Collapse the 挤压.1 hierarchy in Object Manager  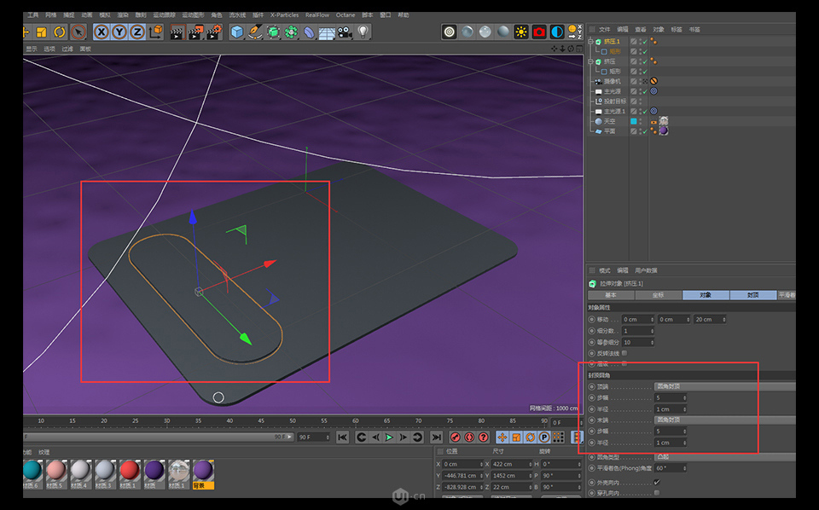[x=590, y=41]
